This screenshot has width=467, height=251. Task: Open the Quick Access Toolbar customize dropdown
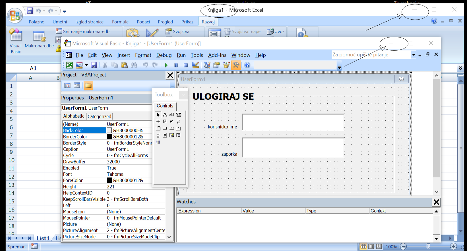point(65,11)
